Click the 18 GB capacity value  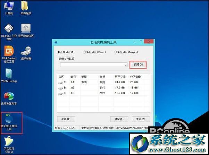[x=134, y=88]
